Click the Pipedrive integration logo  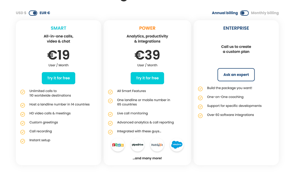pyautogui.click(x=138, y=145)
